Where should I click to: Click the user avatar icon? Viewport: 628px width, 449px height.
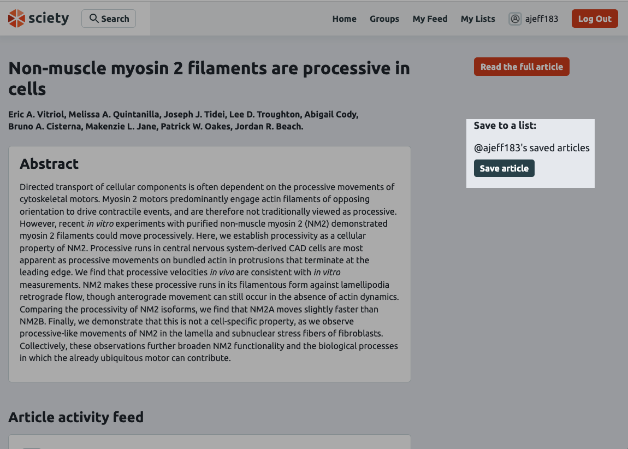click(515, 19)
